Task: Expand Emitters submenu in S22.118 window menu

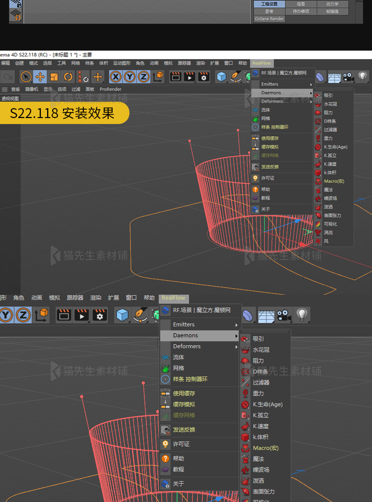Action: (282, 84)
